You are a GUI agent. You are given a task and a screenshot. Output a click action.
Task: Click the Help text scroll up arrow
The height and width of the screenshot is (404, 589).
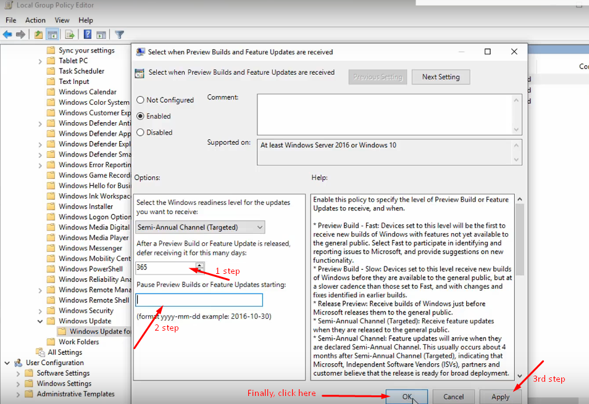519,199
